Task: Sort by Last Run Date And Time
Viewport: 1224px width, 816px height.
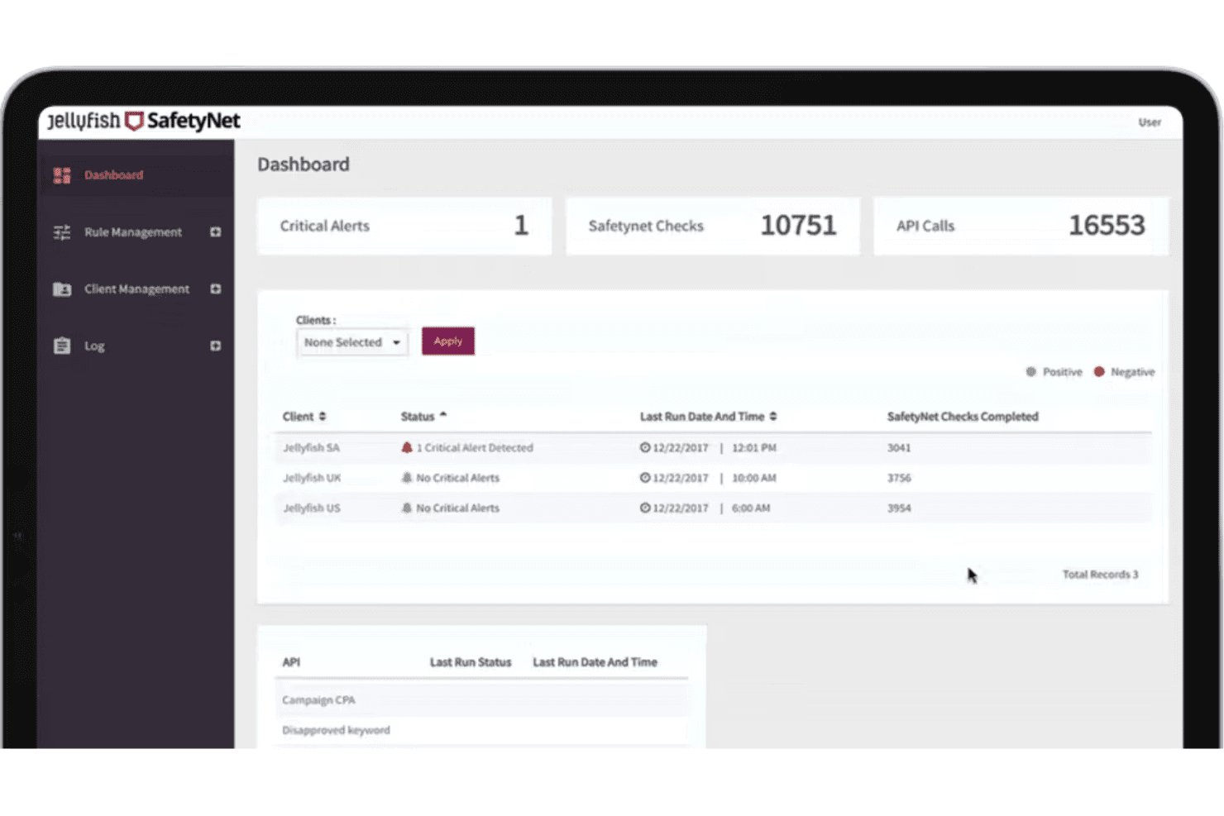Action: point(708,417)
